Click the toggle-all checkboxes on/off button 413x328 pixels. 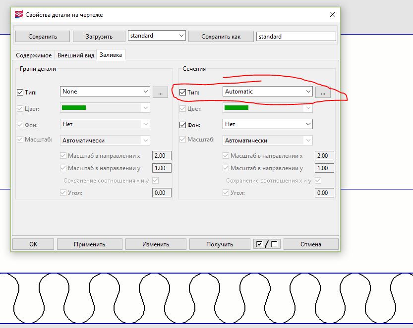click(x=267, y=244)
